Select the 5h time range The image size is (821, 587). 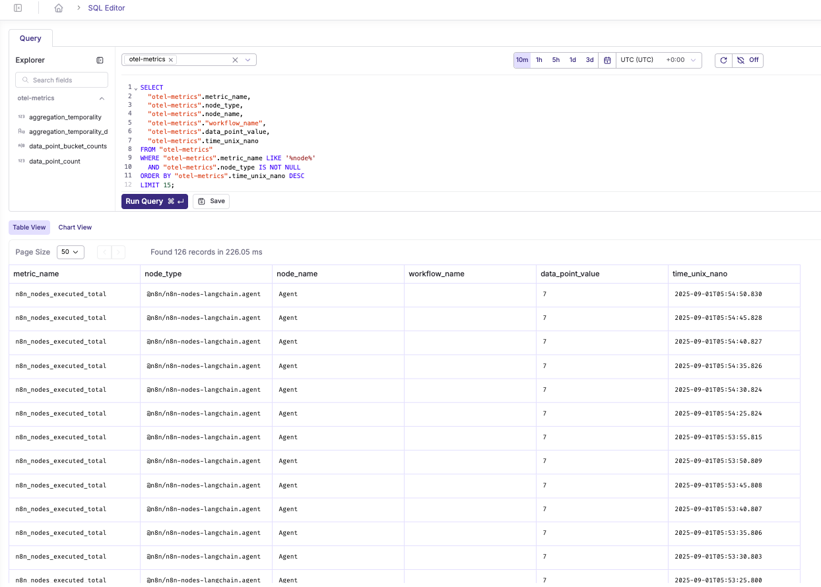tap(556, 60)
